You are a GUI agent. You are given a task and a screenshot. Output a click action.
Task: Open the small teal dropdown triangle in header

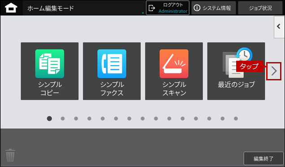(x=143, y=13)
